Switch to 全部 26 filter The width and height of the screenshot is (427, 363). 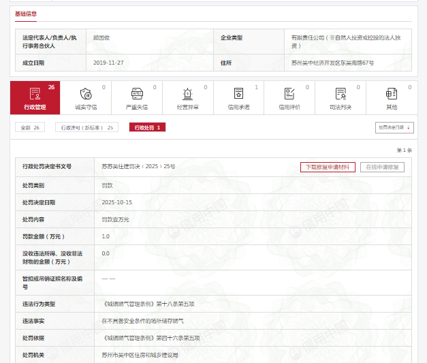click(30, 127)
